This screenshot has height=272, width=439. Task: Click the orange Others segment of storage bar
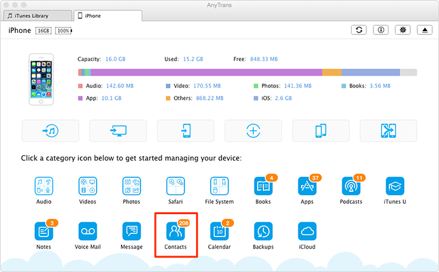332,72
